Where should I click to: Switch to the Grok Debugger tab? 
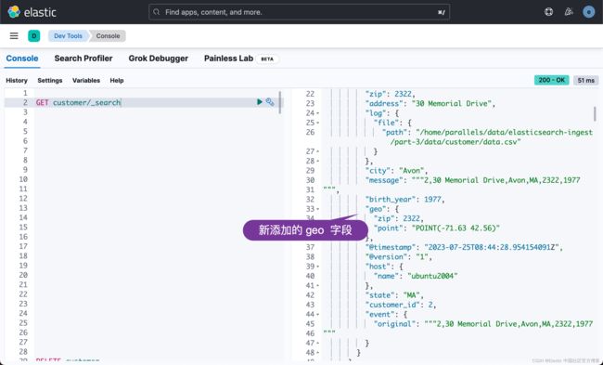coord(158,59)
